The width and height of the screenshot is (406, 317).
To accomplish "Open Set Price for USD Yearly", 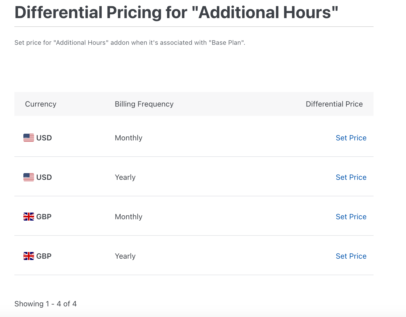I will [x=351, y=177].
